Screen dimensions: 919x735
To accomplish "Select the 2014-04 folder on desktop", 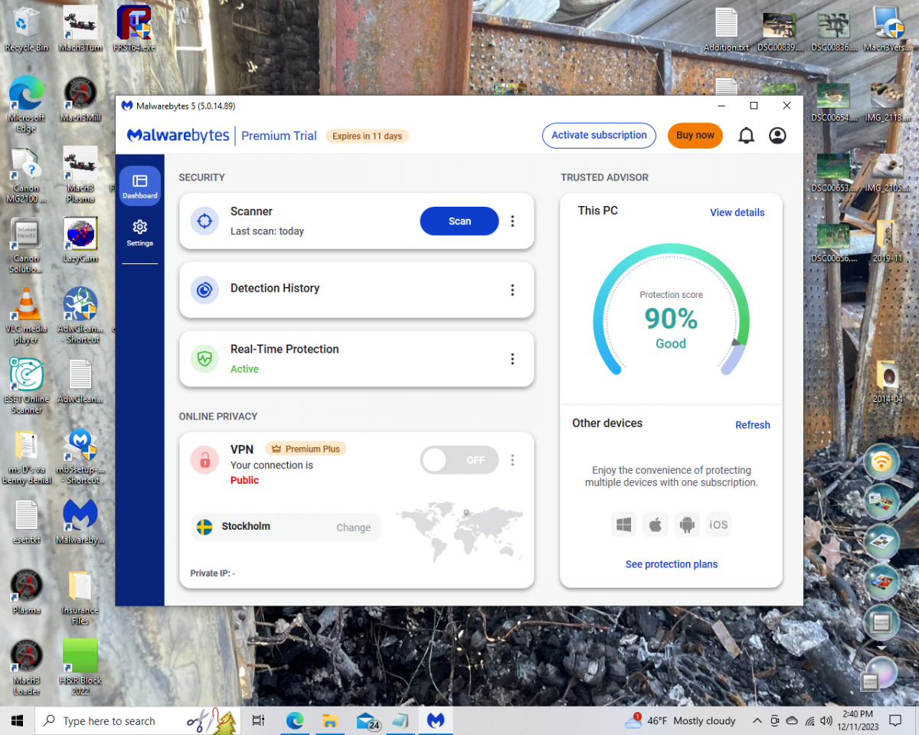I will 887,381.
